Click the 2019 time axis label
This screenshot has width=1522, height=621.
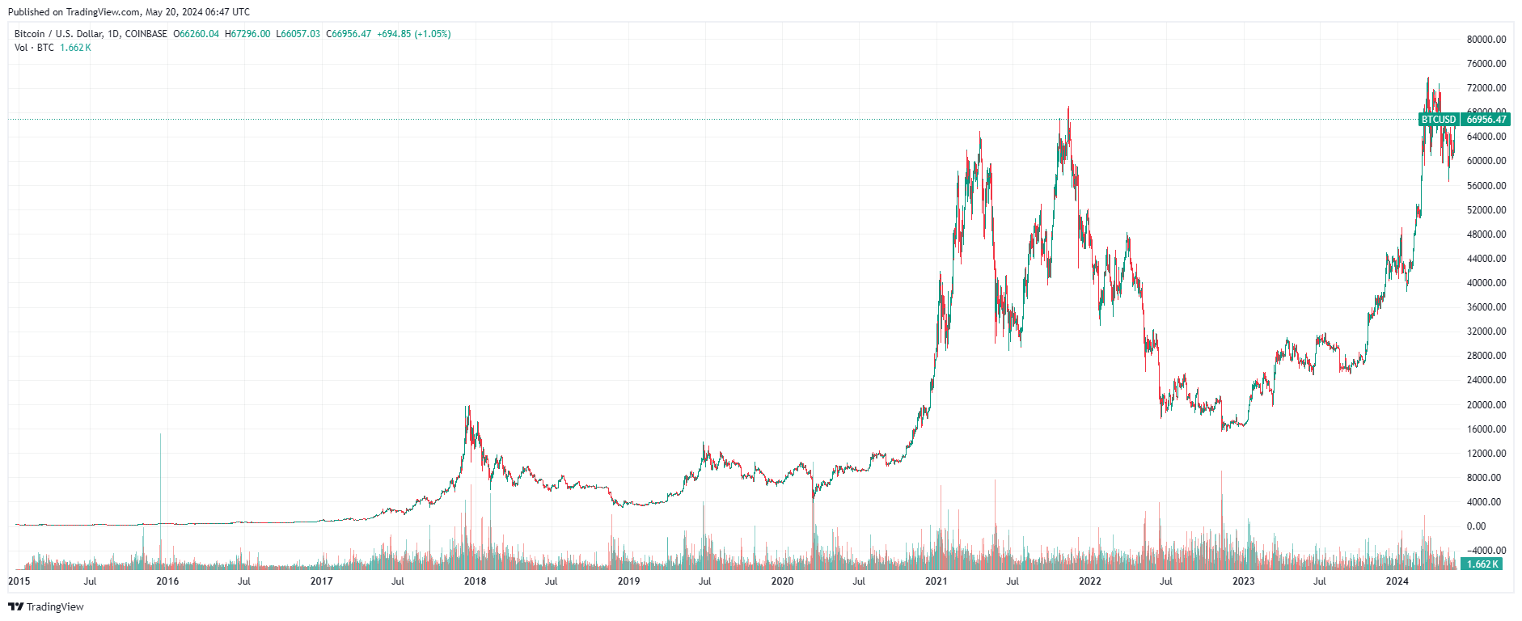coord(628,581)
